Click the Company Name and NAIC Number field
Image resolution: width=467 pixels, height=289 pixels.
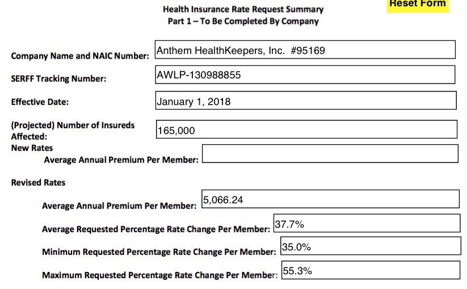pos(305,50)
